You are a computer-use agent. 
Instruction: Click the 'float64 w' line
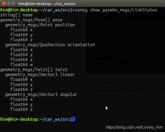point(22,65)
